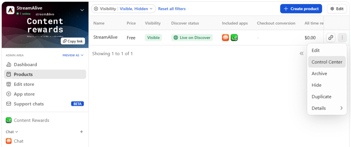351x147 pixels.
Task: Click the Price column header
Action: (131, 23)
